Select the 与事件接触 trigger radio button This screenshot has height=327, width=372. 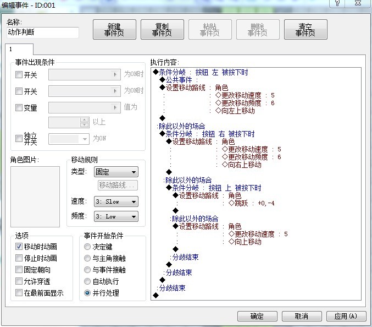point(87,270)
